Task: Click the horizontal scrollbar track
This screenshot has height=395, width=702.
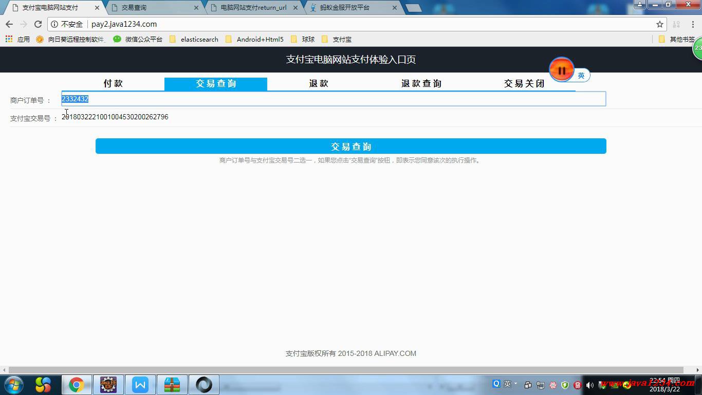Action: [x=346, y=370]
